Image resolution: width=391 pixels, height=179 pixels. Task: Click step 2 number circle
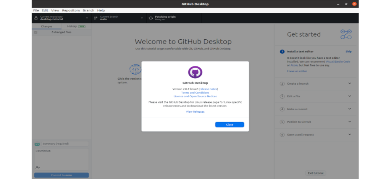tap(282, 84)
